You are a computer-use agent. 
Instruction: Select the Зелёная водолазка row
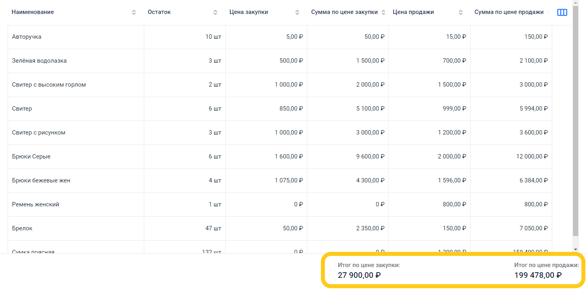tap(280, 61)
